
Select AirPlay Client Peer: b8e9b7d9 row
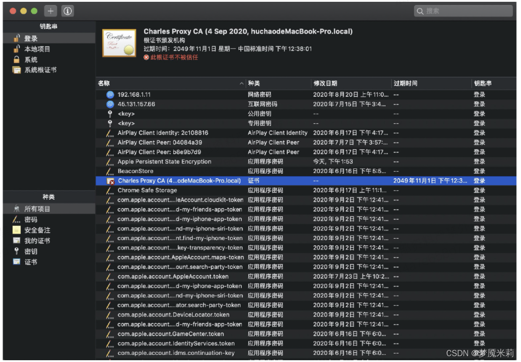pos(306,152)
